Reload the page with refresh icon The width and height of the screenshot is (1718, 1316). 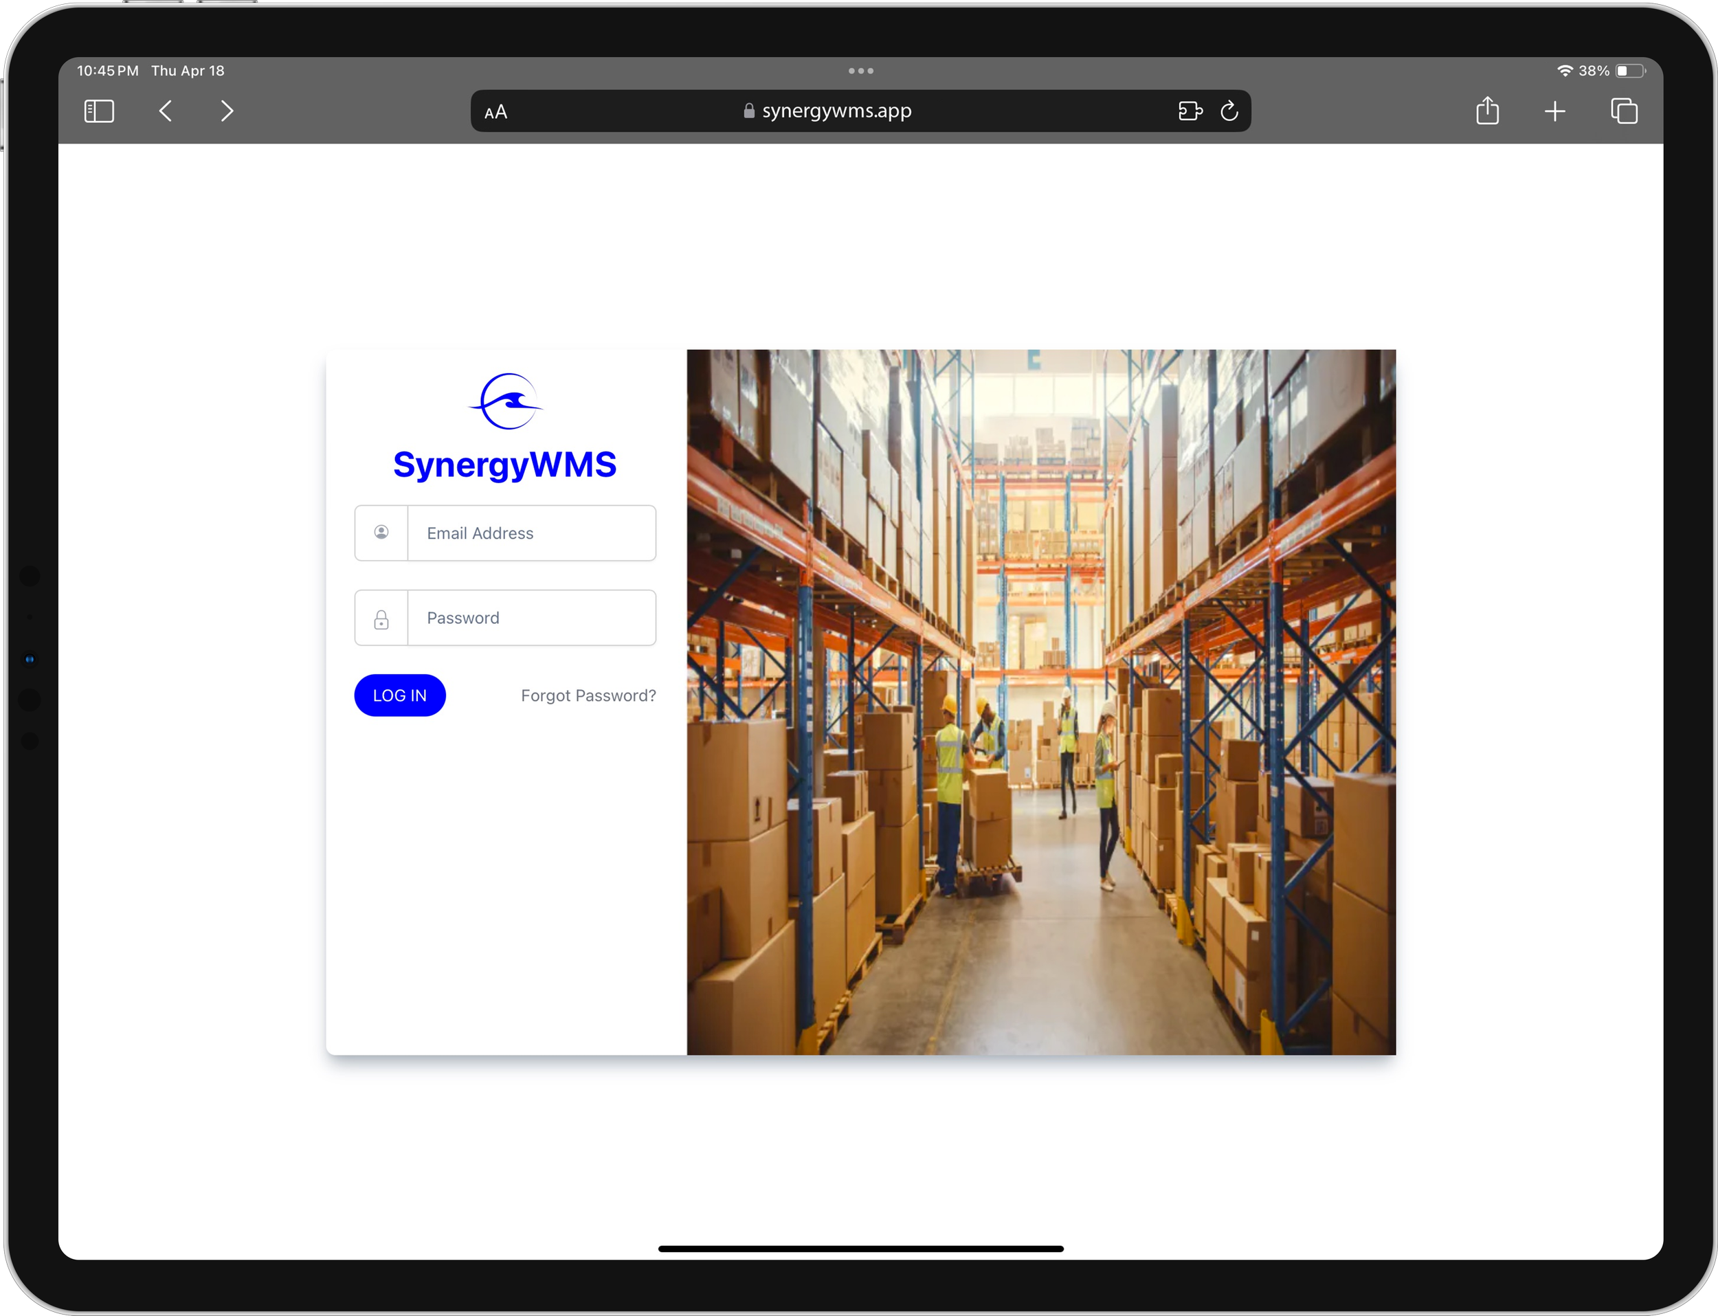1229,111
